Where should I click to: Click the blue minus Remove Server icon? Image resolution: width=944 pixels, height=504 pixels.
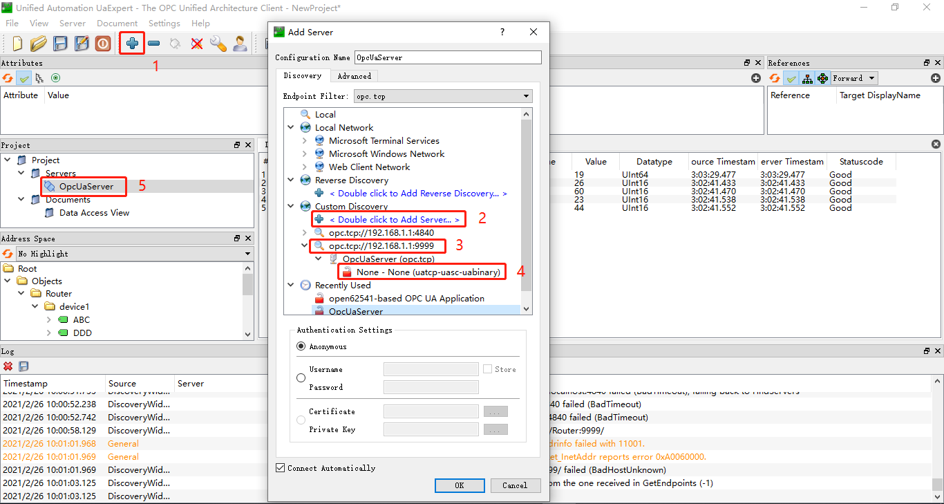click(x=154, y=44)
